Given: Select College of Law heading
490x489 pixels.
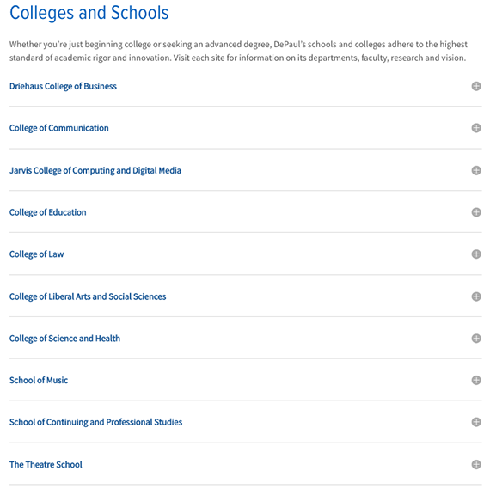Looking at the screenshot, I should 37,254.
